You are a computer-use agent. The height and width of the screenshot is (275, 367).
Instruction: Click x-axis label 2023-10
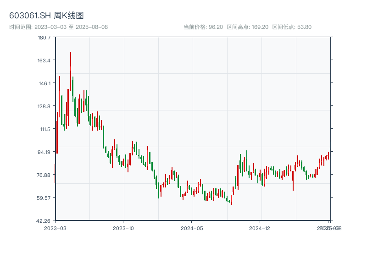tap(123, 228)
